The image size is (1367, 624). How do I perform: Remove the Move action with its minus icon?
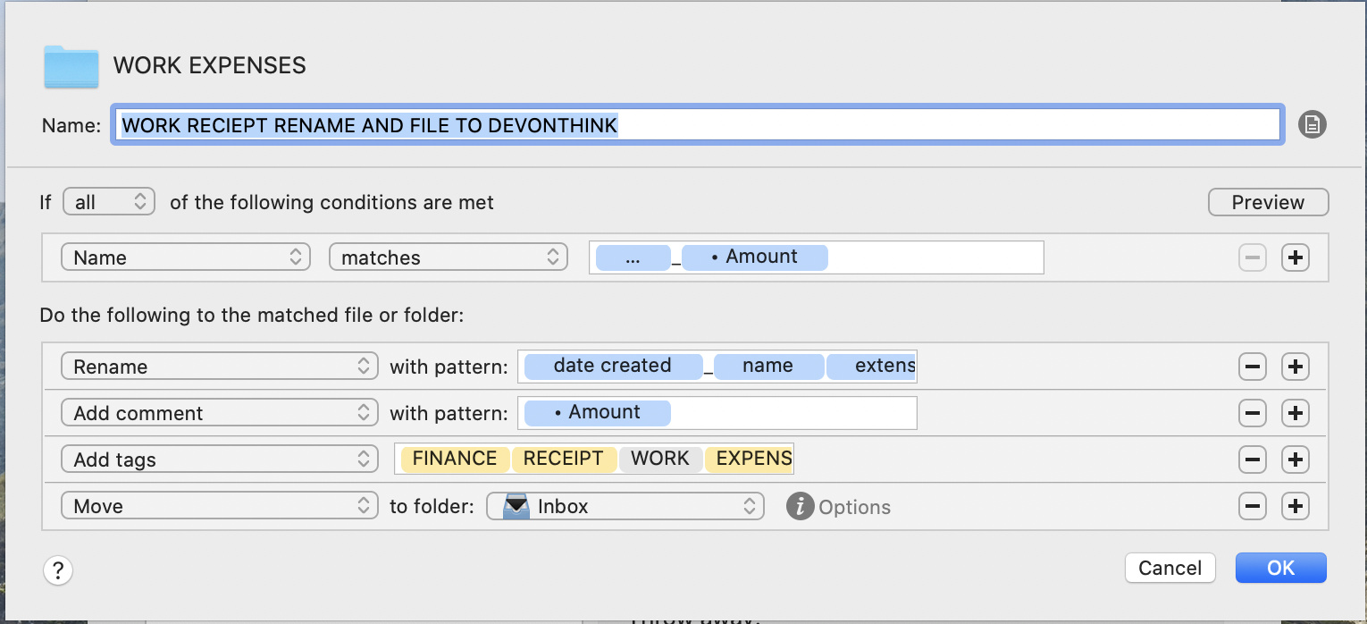click(1252, 506)
